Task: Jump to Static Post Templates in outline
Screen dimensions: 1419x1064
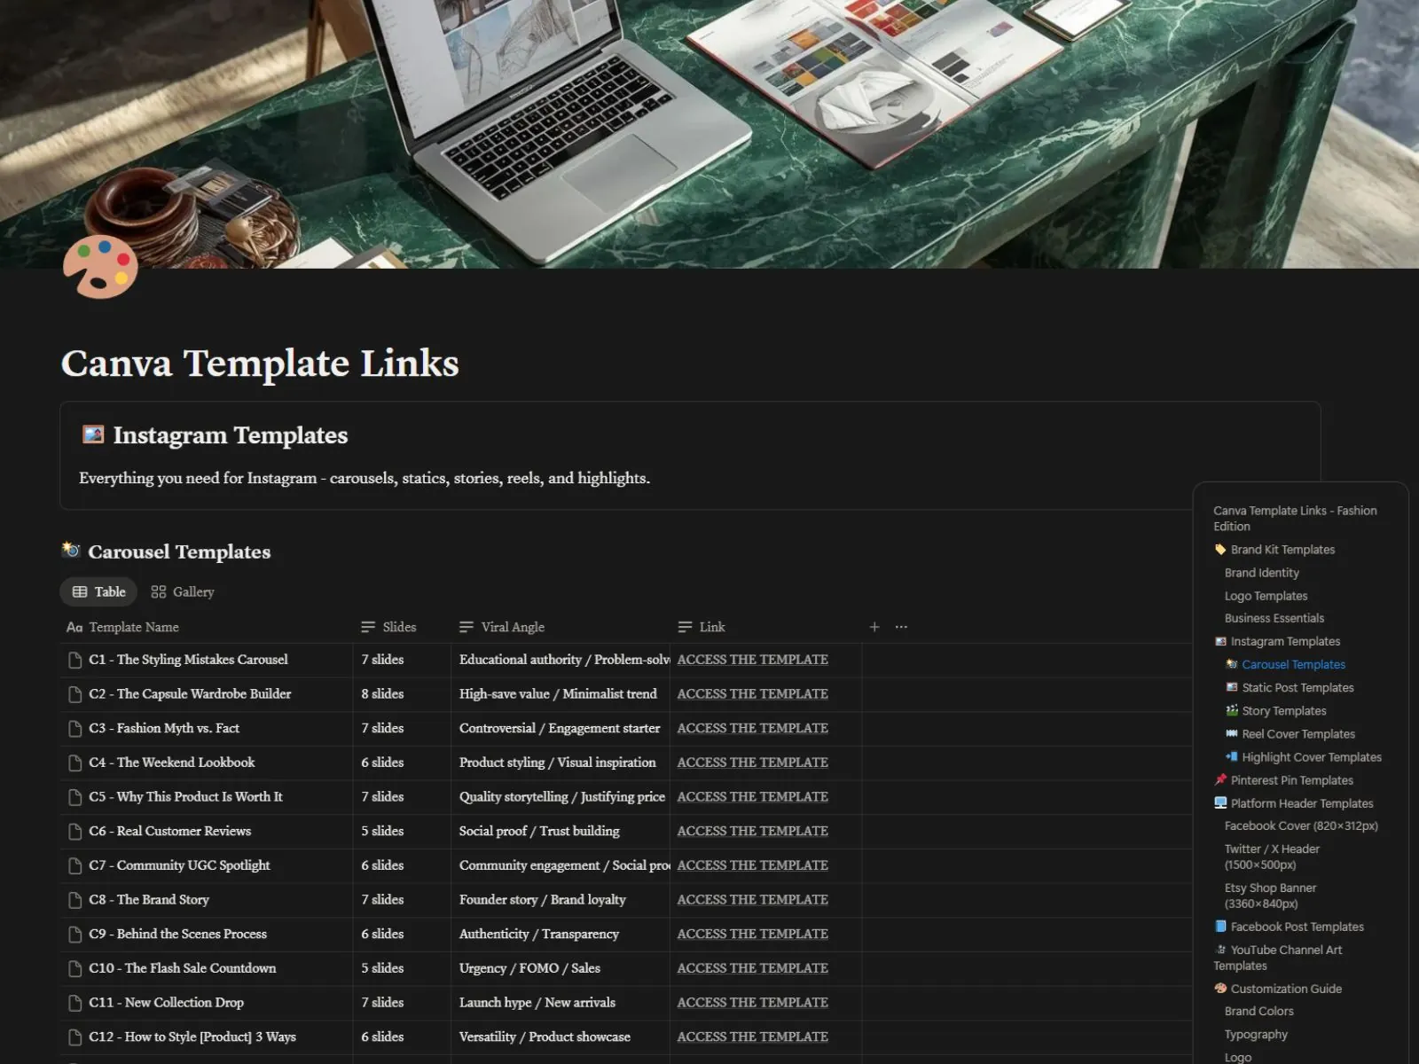Action: [x=1297, y=688]
